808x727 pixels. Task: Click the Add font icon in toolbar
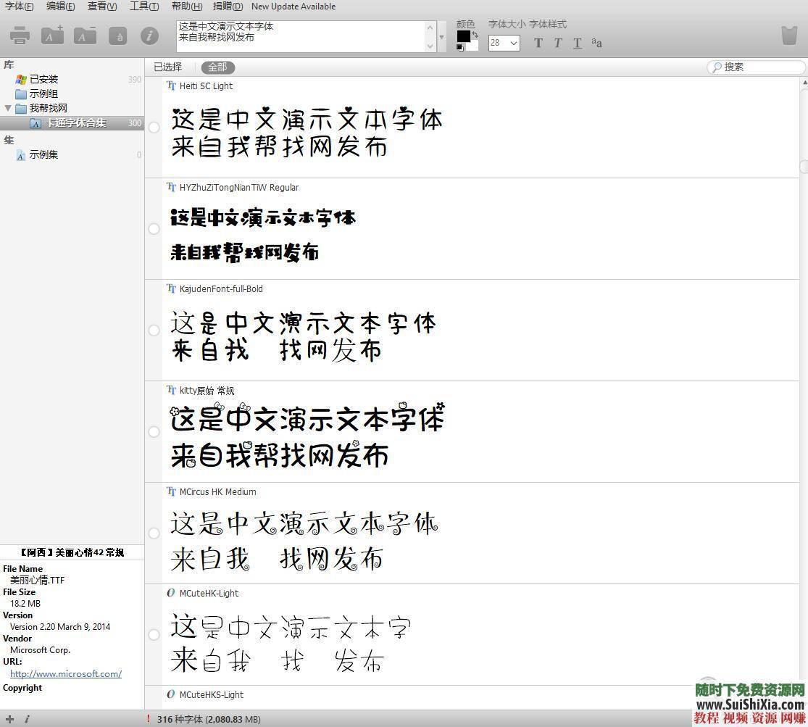point(51,35)
